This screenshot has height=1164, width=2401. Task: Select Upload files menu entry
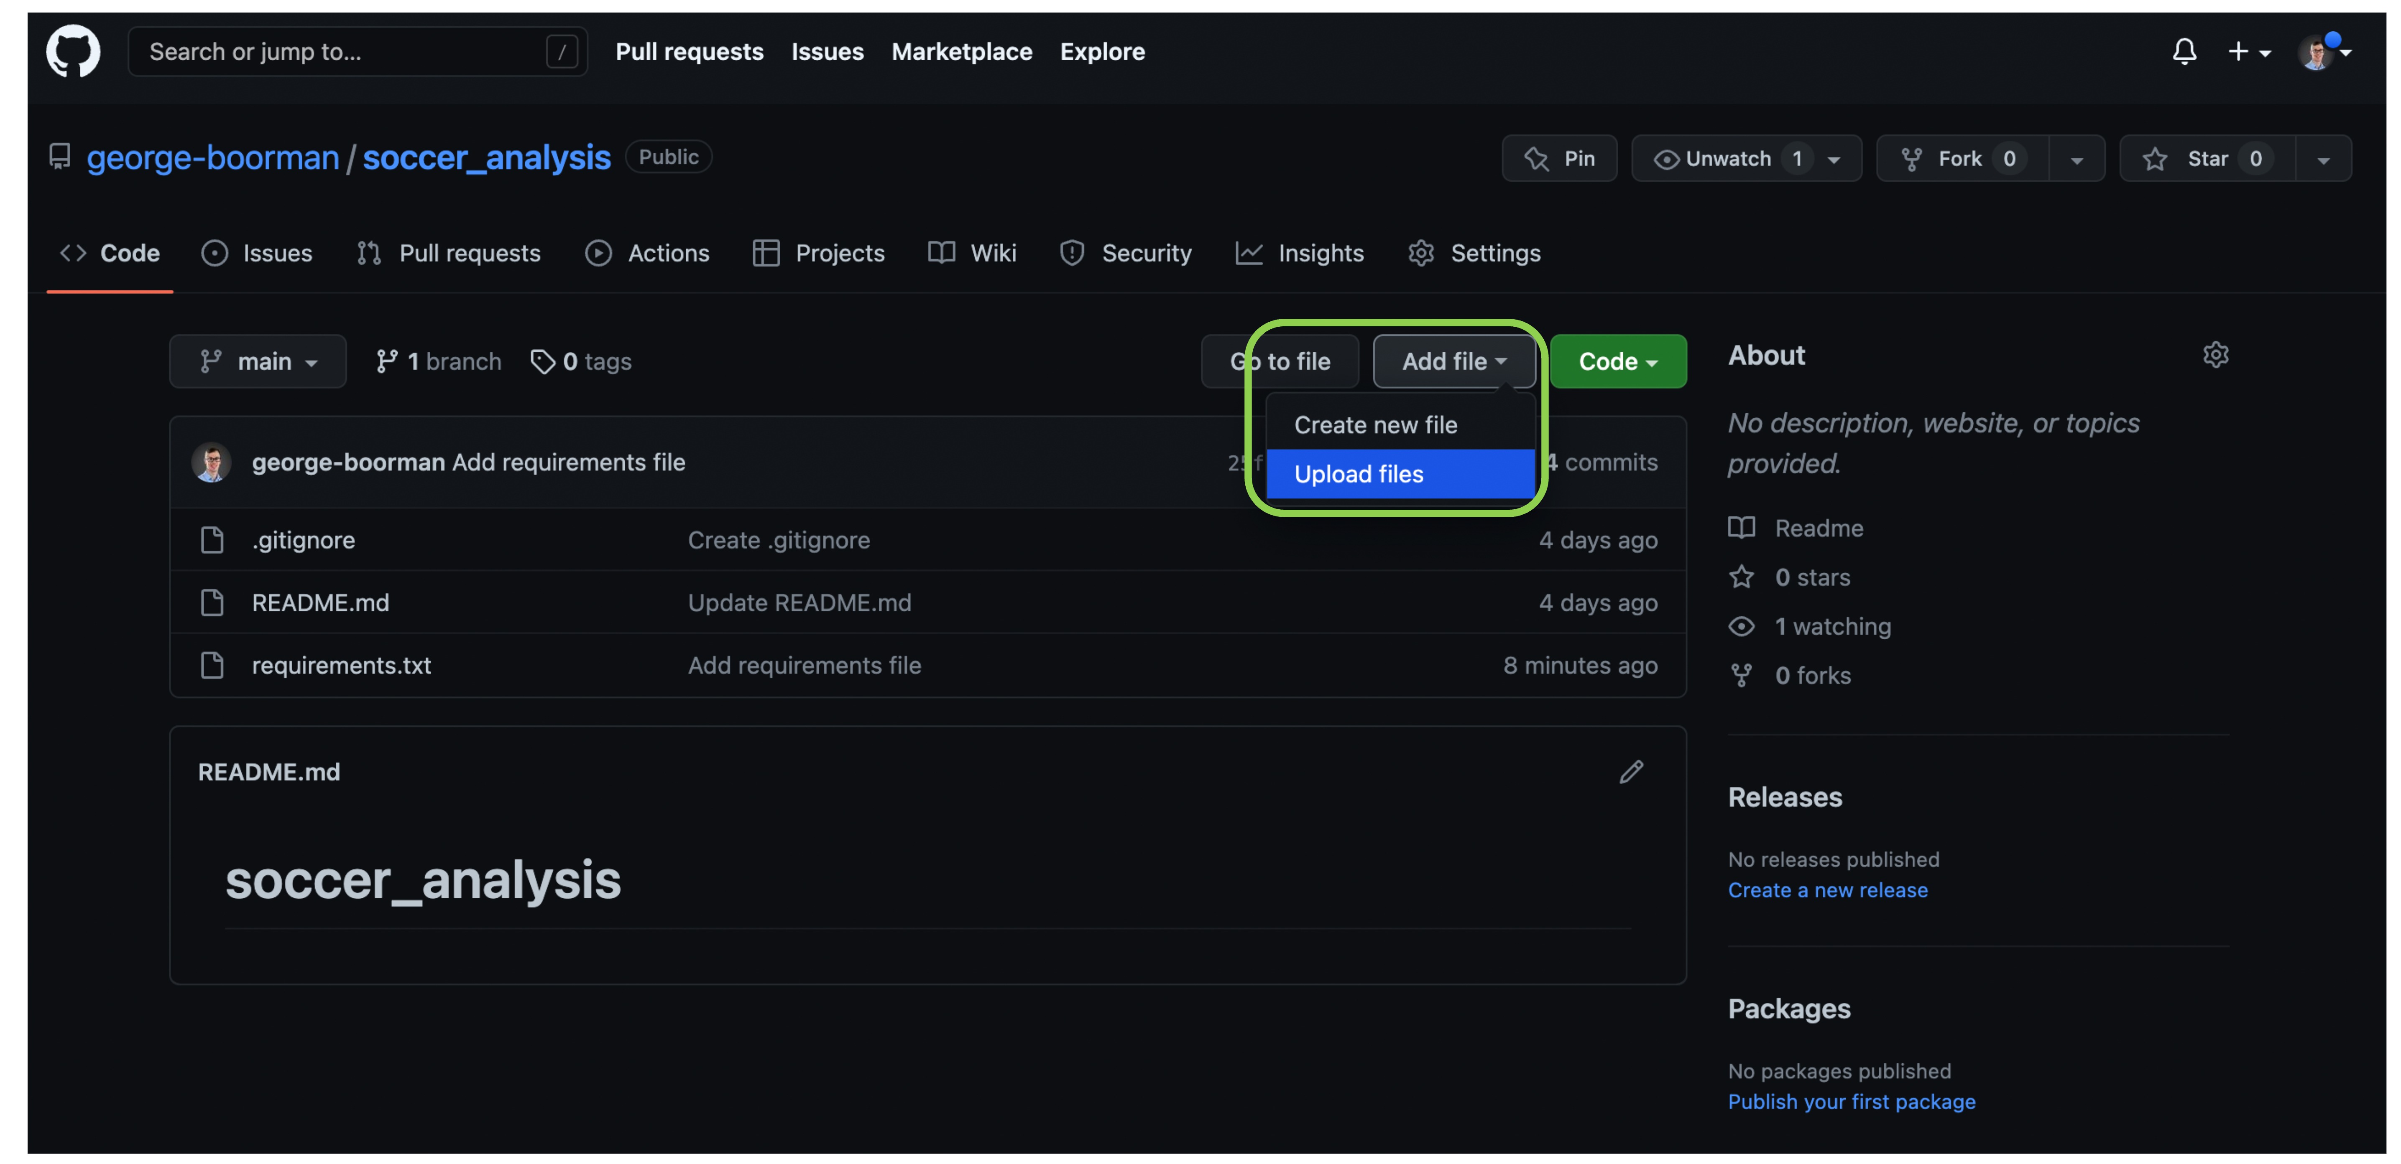[x=1400, y=474]
